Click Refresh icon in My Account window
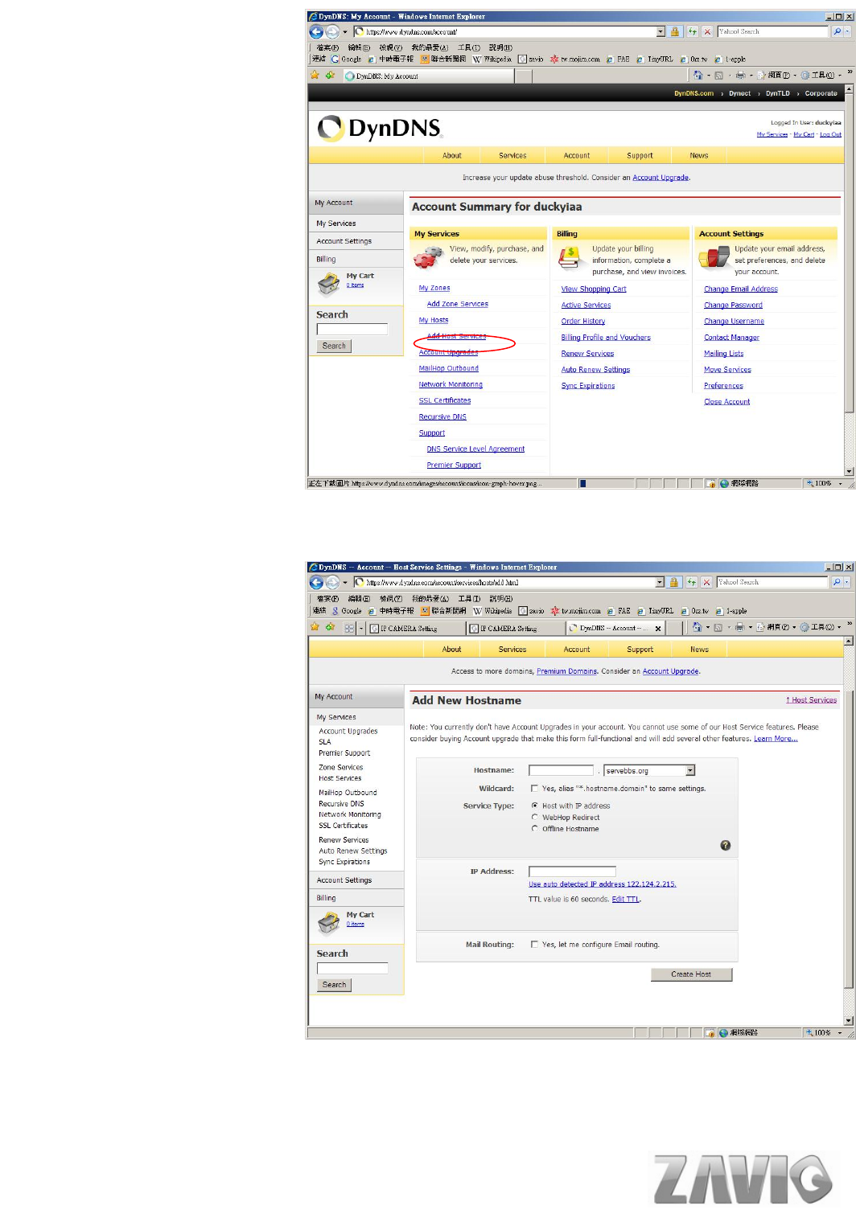856x1218 pixels. [x=692, y=31]
